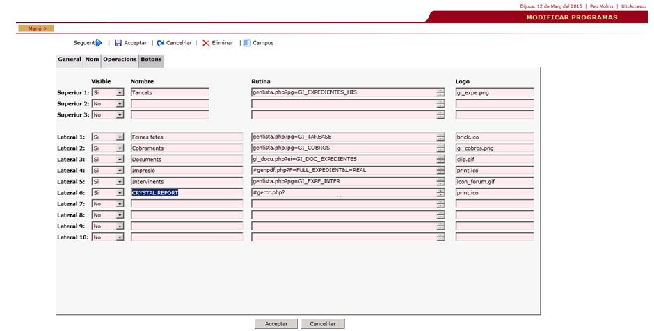Switch to the General tab

tap(70, 60)
